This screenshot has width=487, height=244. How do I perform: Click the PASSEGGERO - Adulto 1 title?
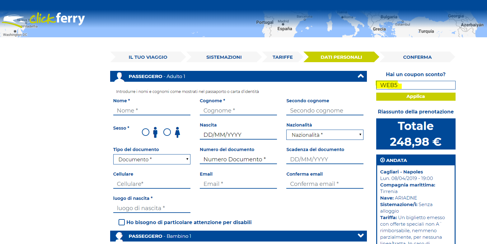click(157, 76)
